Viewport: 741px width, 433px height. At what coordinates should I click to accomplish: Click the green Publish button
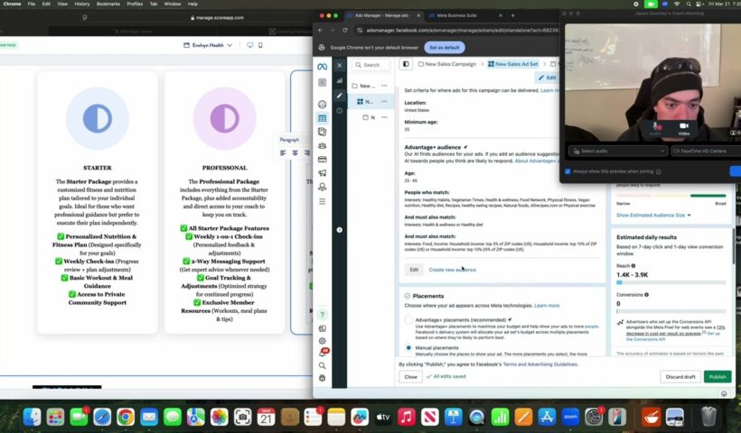pyautogui.click(x=717, y=376)
